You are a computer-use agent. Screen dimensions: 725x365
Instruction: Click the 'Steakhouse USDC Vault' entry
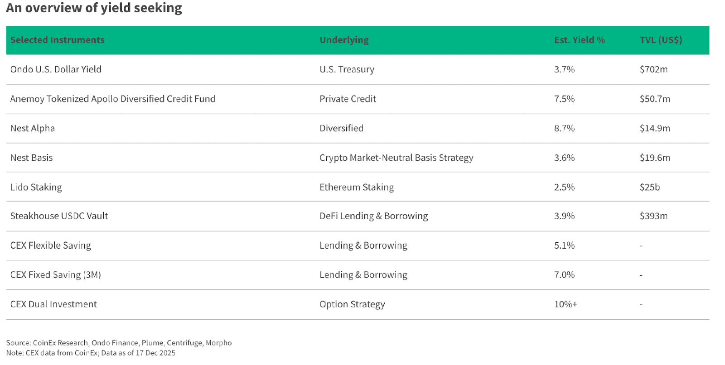click(x=59, y=216)
